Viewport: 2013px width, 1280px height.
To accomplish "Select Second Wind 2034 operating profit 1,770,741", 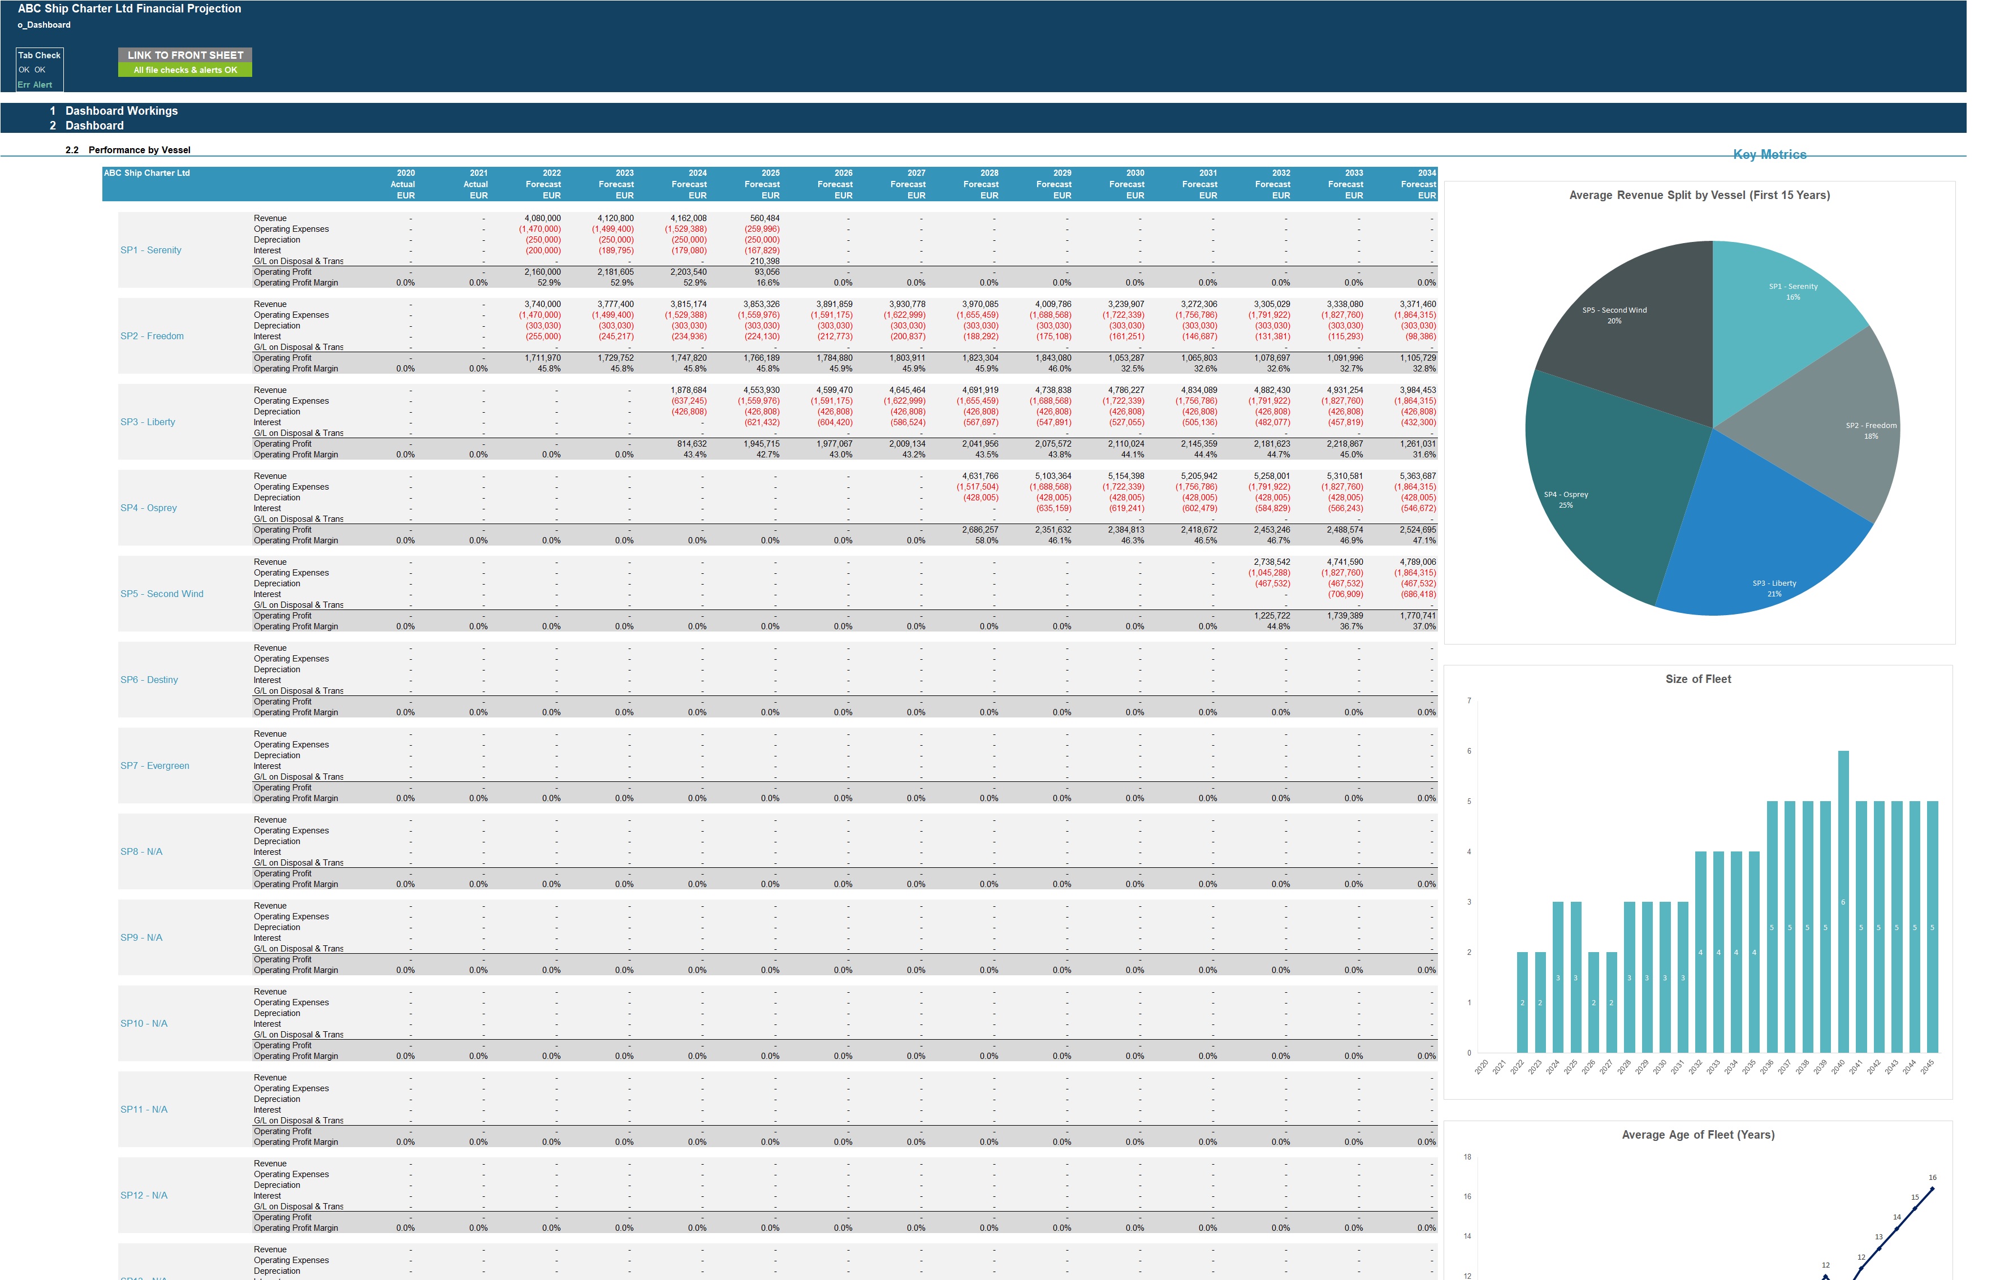I will tap(1418, 616).
